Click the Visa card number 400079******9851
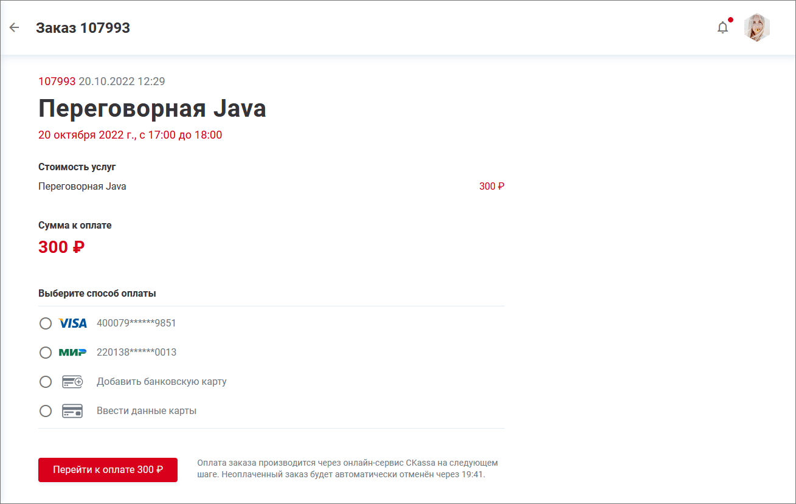The height and width of the screenshot is (504, 796). (136, 323)
